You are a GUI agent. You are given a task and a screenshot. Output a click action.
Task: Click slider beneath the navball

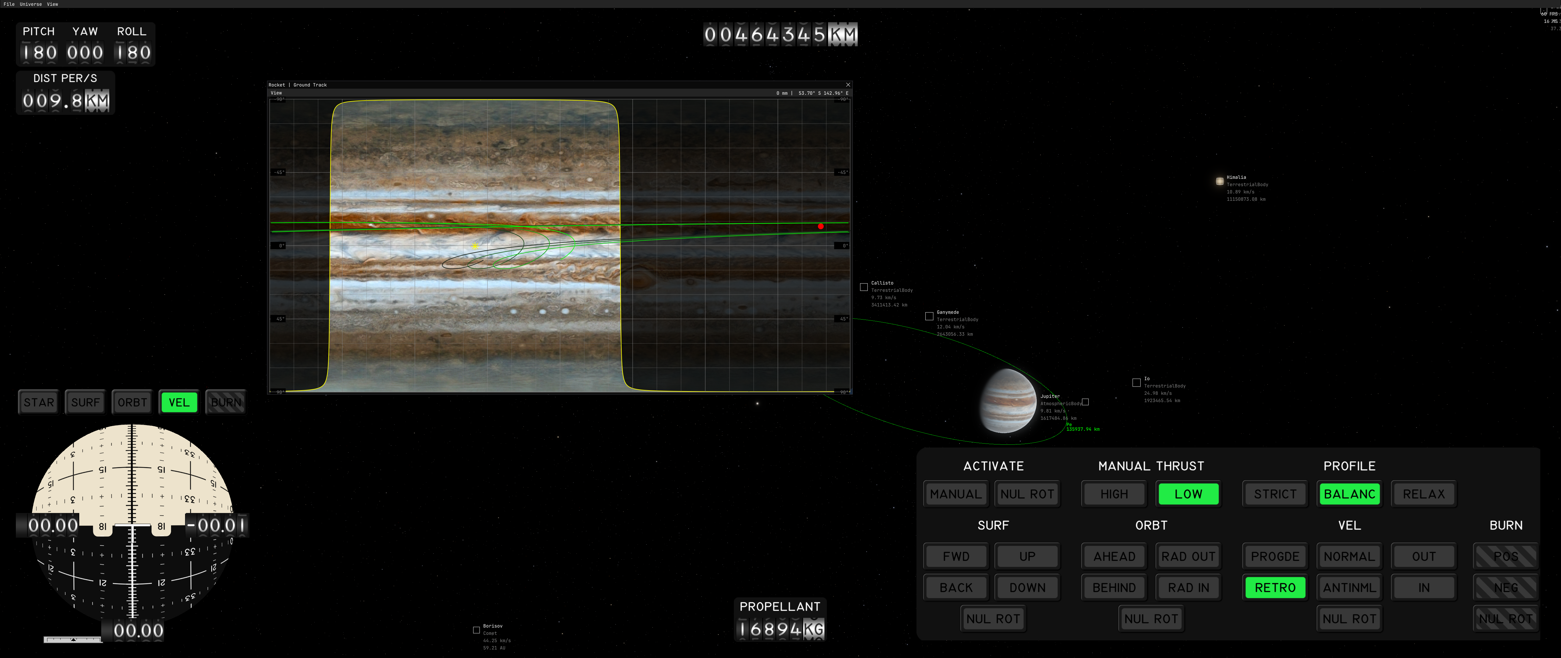point(73,639)
